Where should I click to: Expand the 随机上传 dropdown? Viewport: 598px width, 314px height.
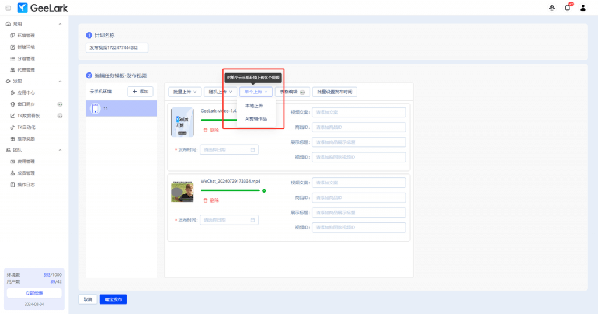point(220,92)
